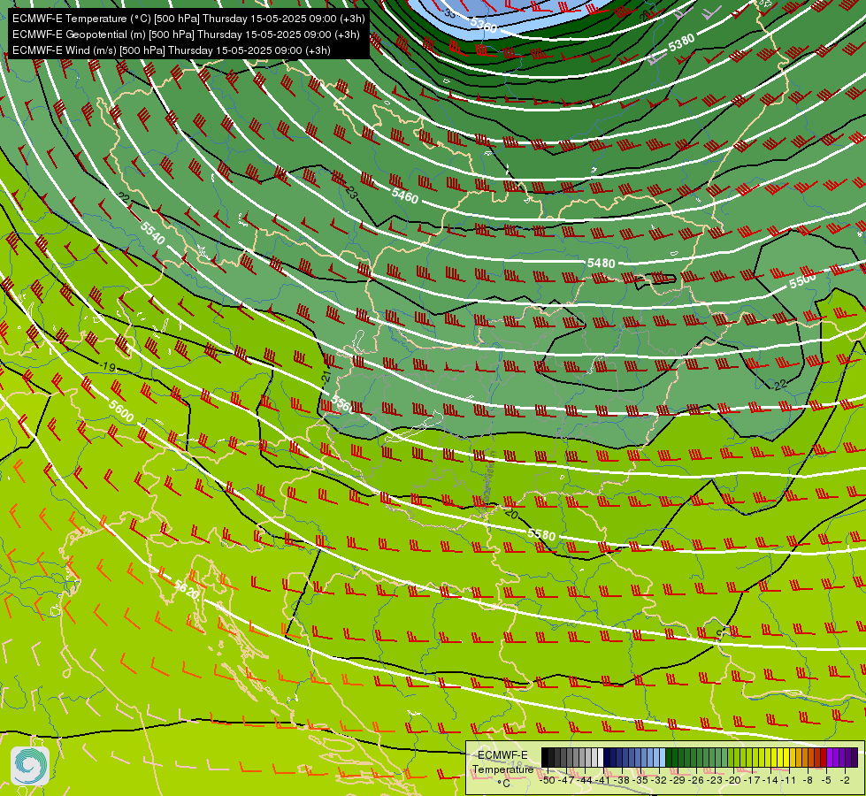
Task: Click the 'ECMWF-E Temperature °C' legend caption
Action: pos(502,769)
